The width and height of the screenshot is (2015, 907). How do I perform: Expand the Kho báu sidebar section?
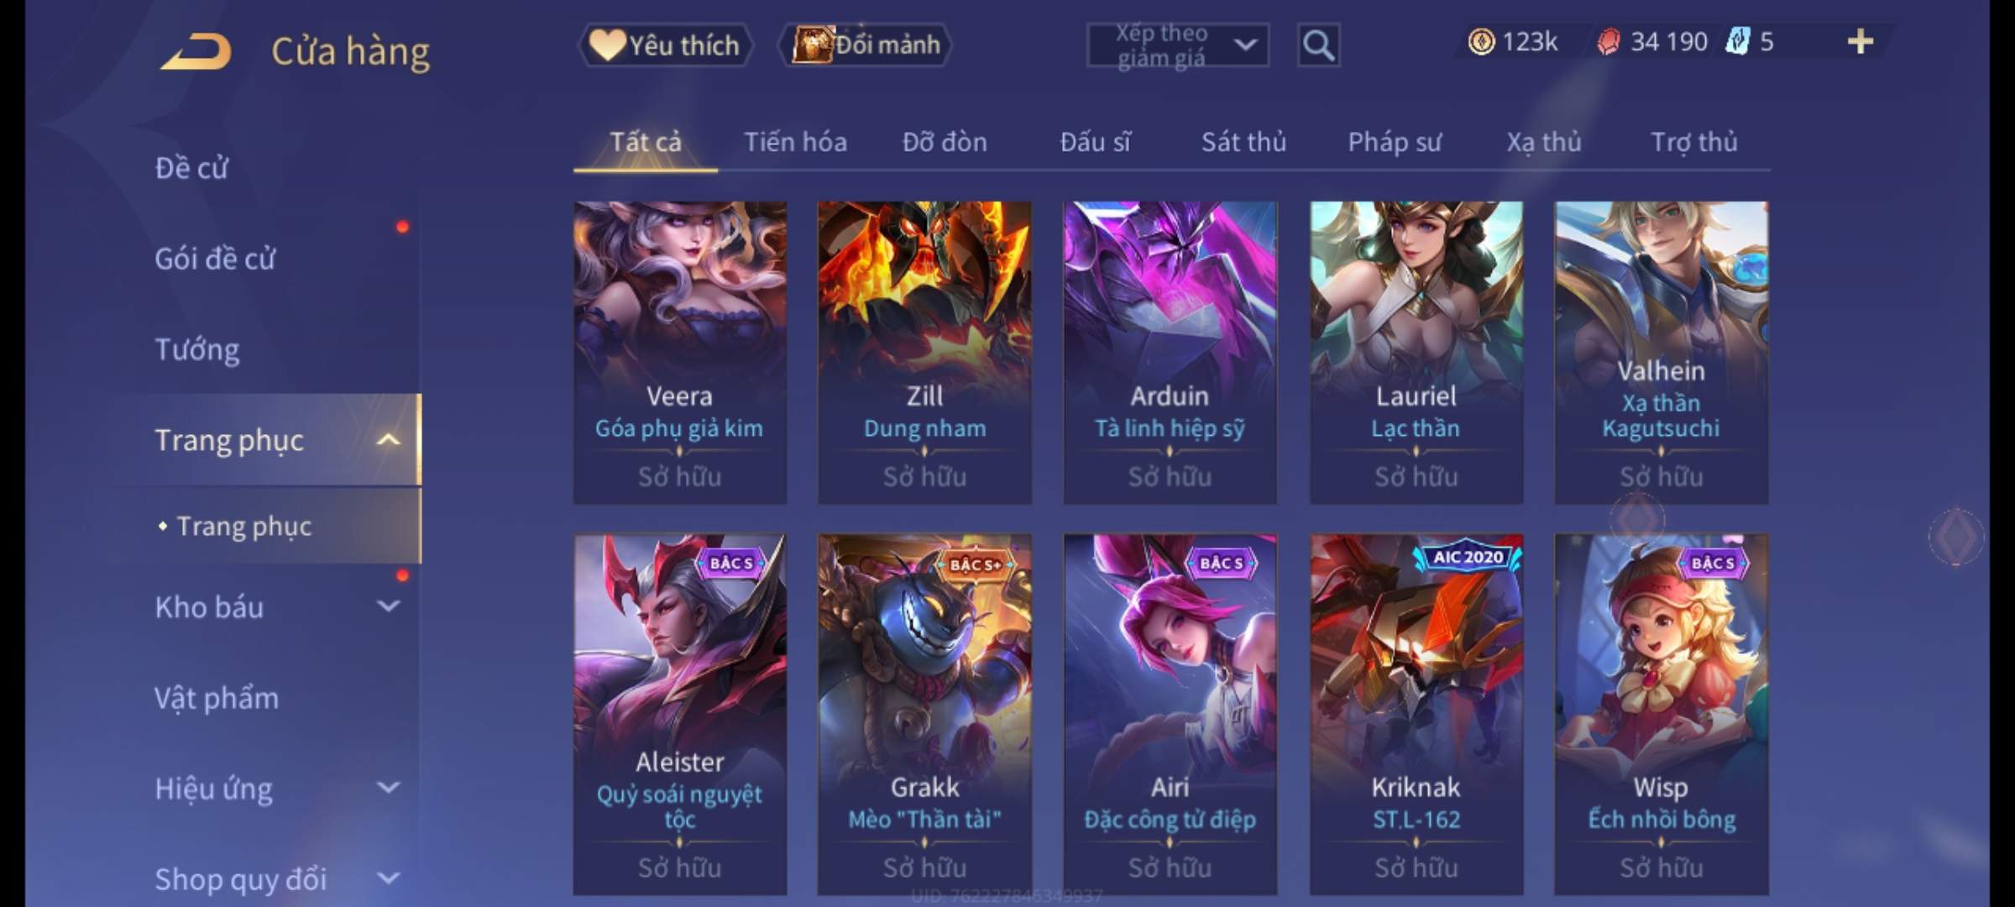(388, 606)
